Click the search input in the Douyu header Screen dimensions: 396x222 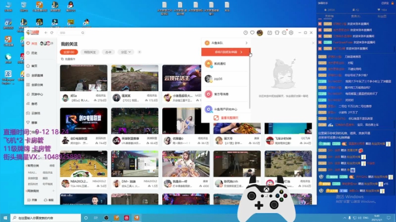[x=70, y=33]
